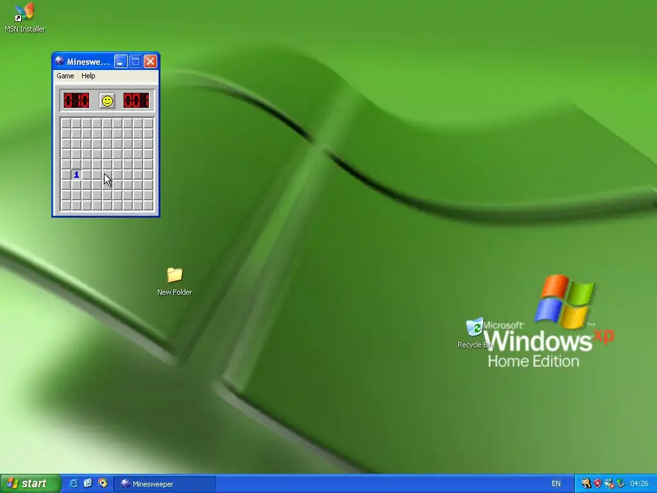Select the New Folder desktop icon
Image resolution: width=657 pixels, height=493 pixels.
(175, 281)
